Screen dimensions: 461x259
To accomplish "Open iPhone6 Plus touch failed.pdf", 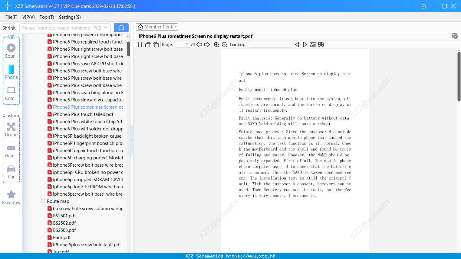I will (x=81, y=114).
